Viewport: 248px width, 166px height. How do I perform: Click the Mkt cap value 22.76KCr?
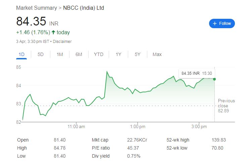click(x=137, y=140)
